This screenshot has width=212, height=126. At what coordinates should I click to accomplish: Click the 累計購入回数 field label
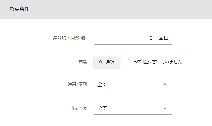tap(66, 38)
